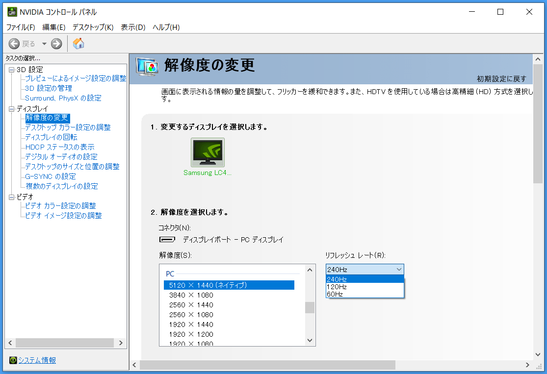This screenshot has width=547, height=374.
Task: Choose 120Hz from refresh rate list
Action: click(x=365, y=287)
